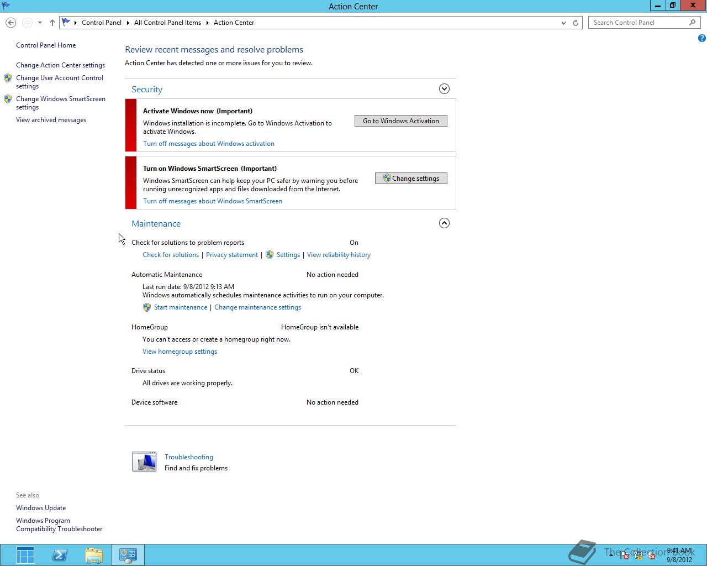Click shield beside Change Windows SmartScreen settings

pyautogui.click(x=8, y=99)
